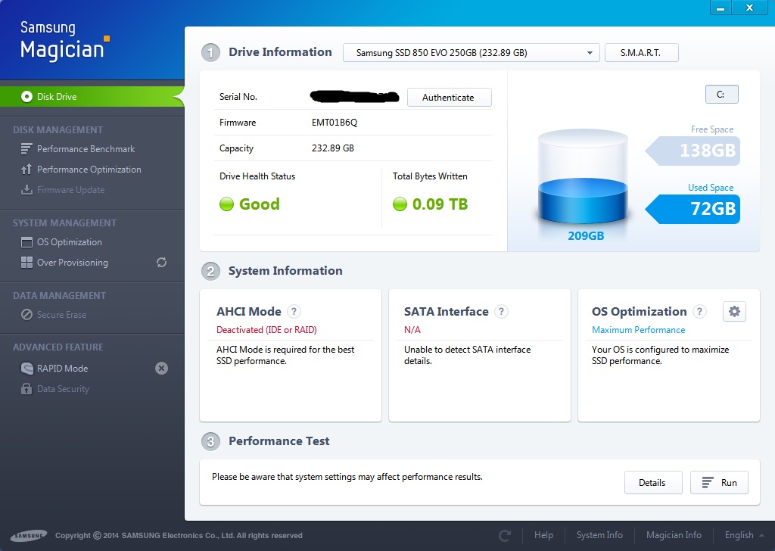The image size is (775, 551).
Task: Click the disk usage cylinder graphic
Action: click(x=583, y=177)
